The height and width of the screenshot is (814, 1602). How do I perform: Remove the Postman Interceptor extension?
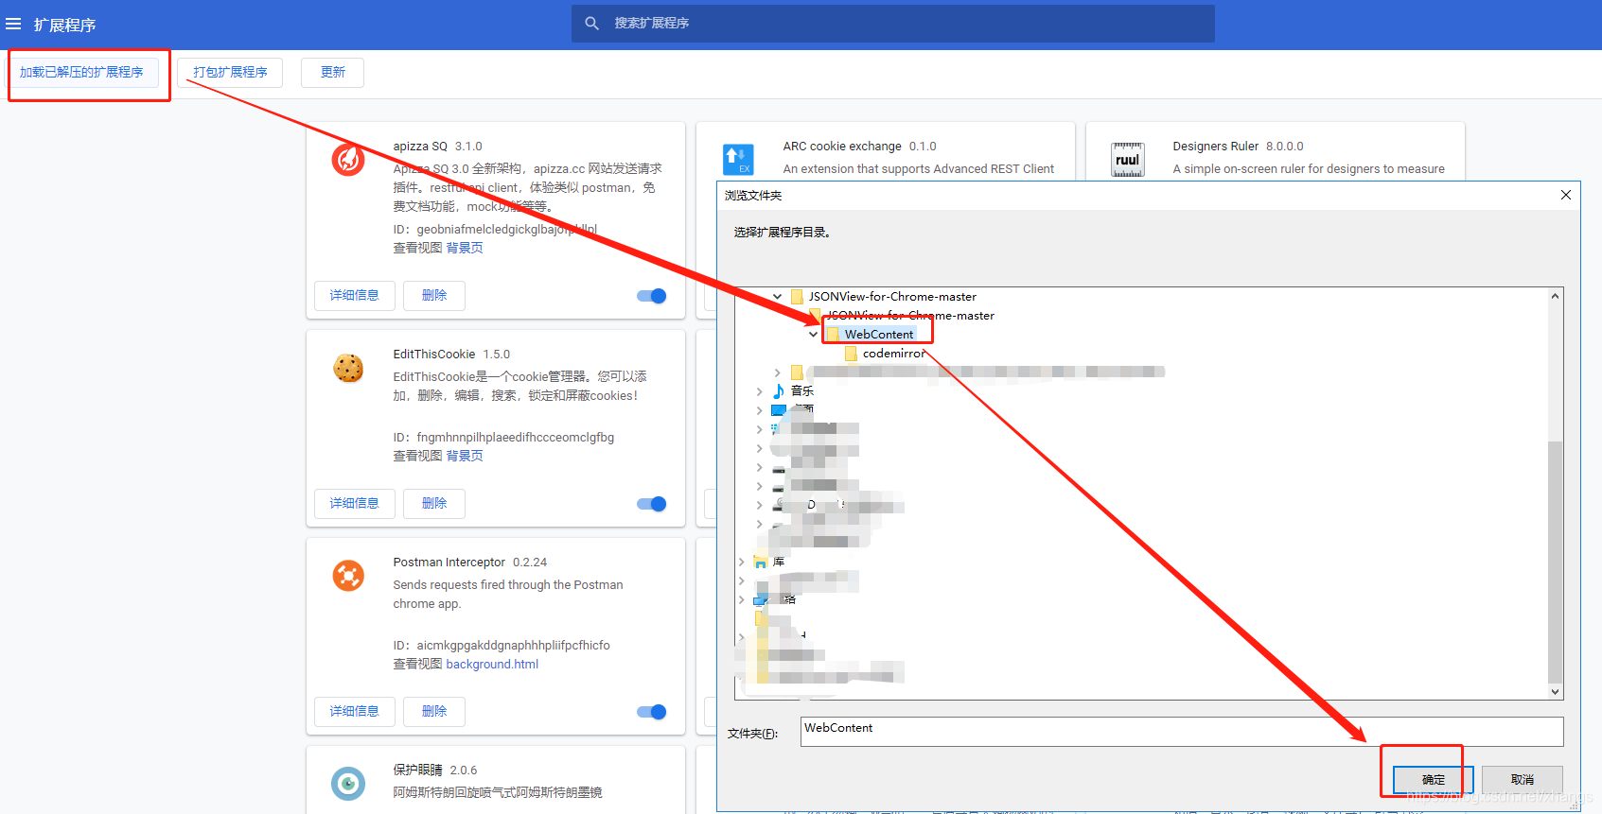click(434, 711)
